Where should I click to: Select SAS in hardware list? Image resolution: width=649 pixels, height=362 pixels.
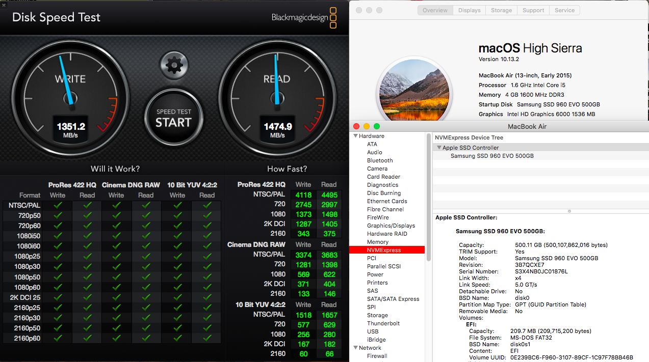pyautogui.click(x=373, y=291)
